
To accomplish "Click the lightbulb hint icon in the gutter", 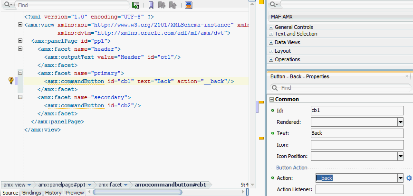I will pos(11,80).
